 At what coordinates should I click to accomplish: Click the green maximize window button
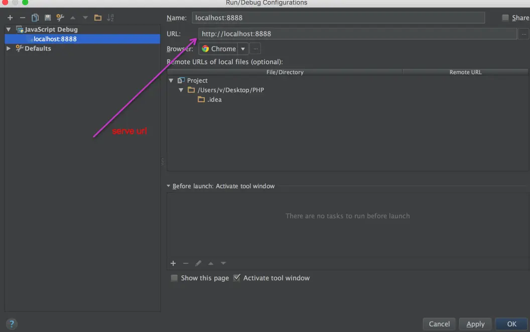(x=25, y=2)
